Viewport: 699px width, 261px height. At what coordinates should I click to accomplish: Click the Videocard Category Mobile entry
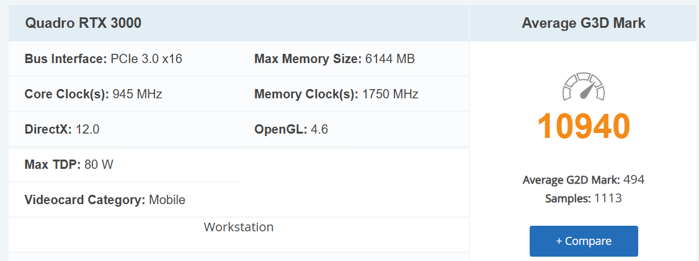(x=105, y=200)
